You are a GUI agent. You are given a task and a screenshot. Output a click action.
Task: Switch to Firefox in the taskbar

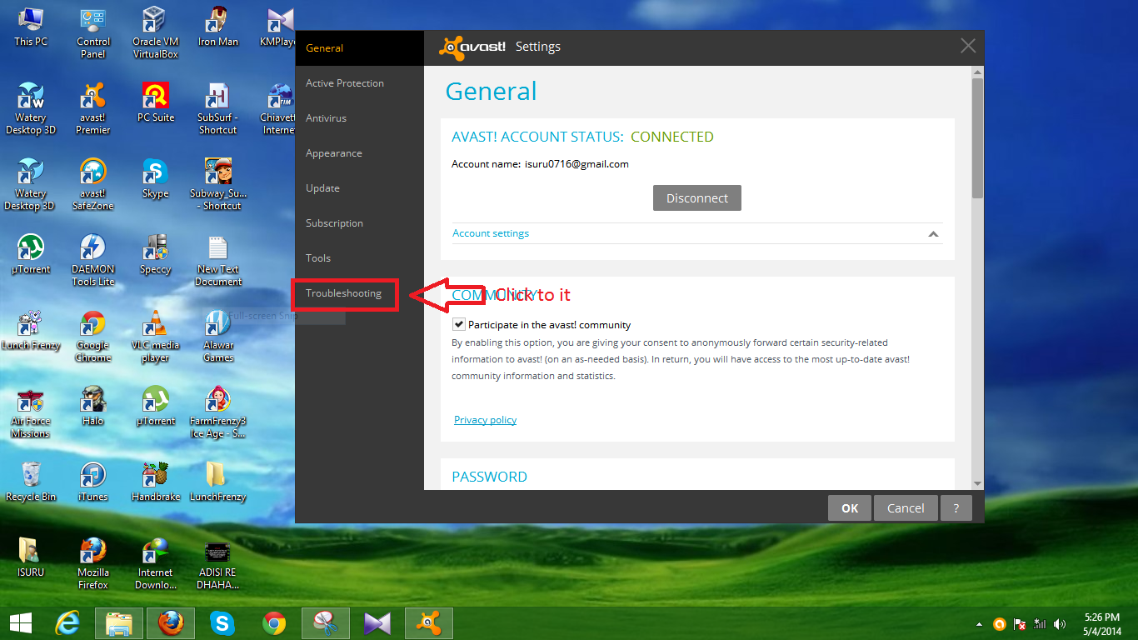171,622
